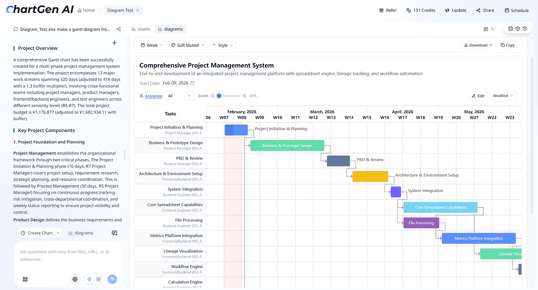Toggle the atom deep-thinking mode
The width and height of the screenshot is (538, 290).
point(98,279)
